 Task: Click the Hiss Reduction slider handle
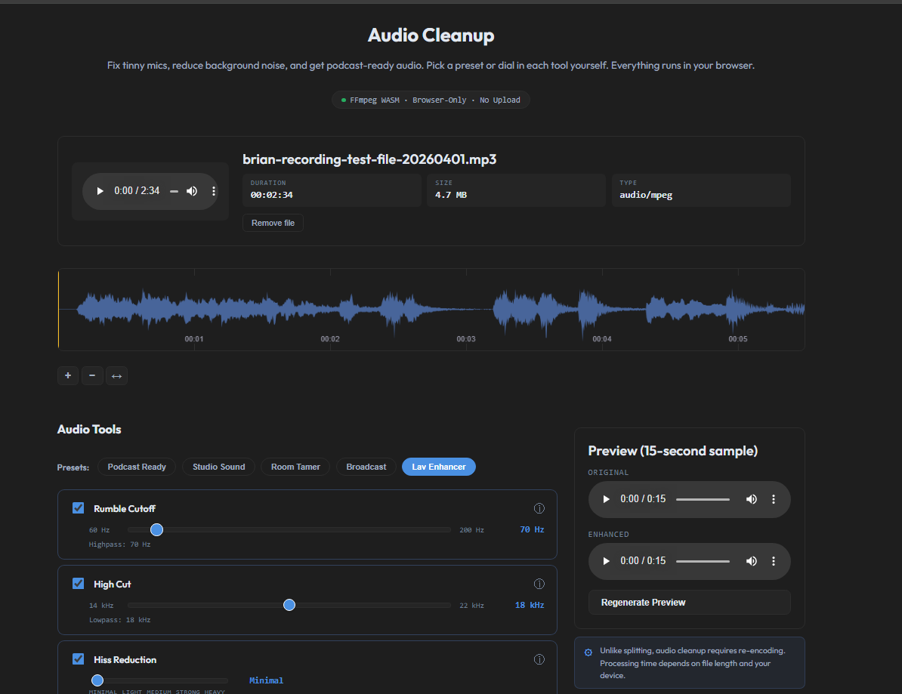(97, 680)
